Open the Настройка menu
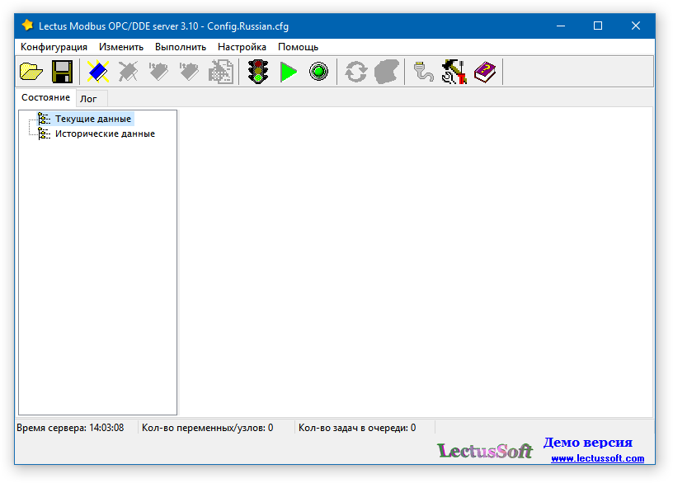The width and height of the screenshot is (673, 483). tap(242, 47)
